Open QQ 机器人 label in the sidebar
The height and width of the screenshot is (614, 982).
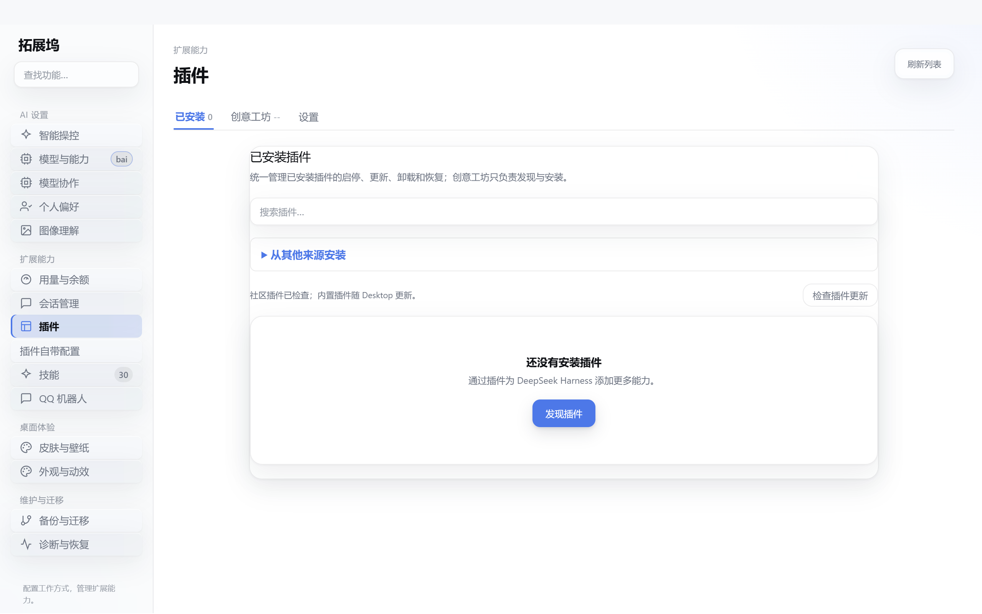(63, 399)
